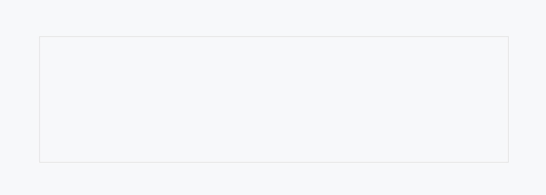Click the center of the empty bordered box
The height and width of the screenshot is (195, 546).
coord(274,99)
